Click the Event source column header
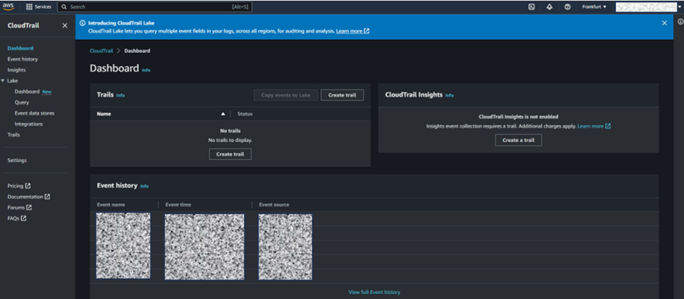This screenshot has width=684, height=299. (x=274, y=205)
